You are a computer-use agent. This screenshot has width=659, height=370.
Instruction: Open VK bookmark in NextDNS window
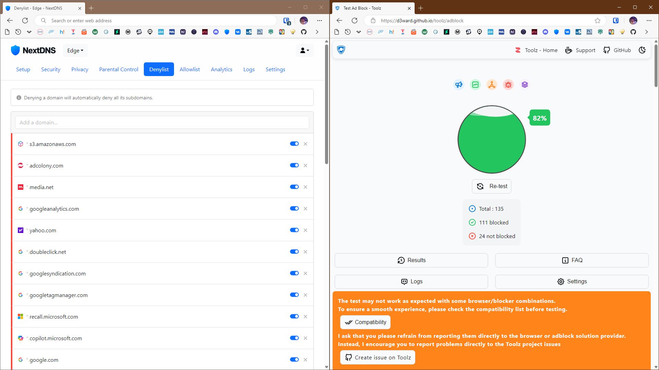point(238,32)
